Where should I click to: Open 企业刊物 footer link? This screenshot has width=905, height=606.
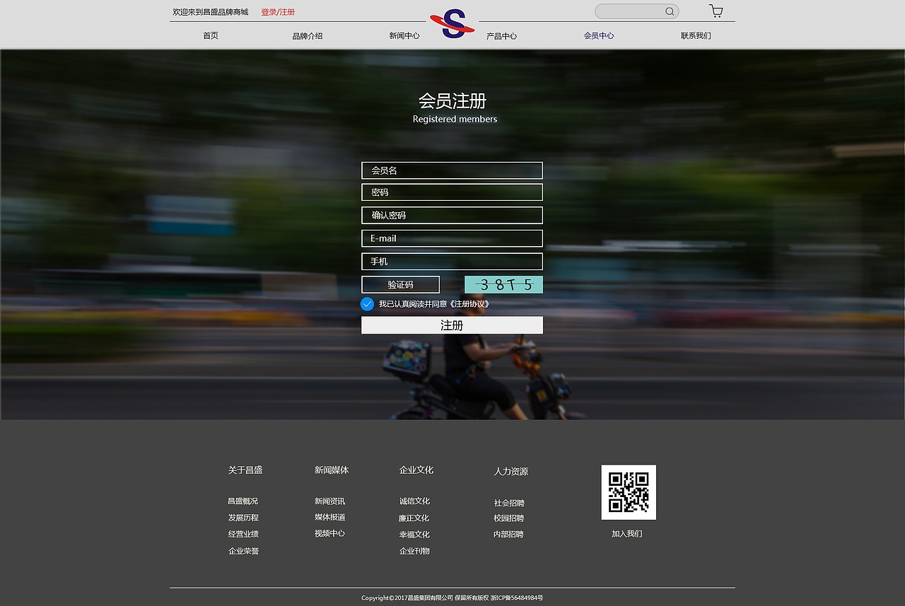414,551
